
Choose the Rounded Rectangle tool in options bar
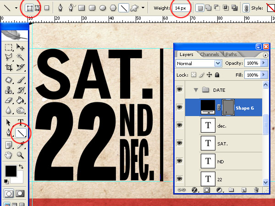92,8
